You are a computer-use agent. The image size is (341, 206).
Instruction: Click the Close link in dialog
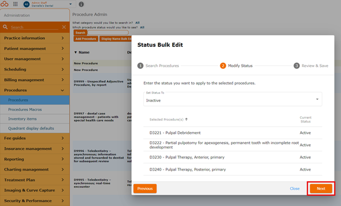pyautogui.click(x=294, y=189)
